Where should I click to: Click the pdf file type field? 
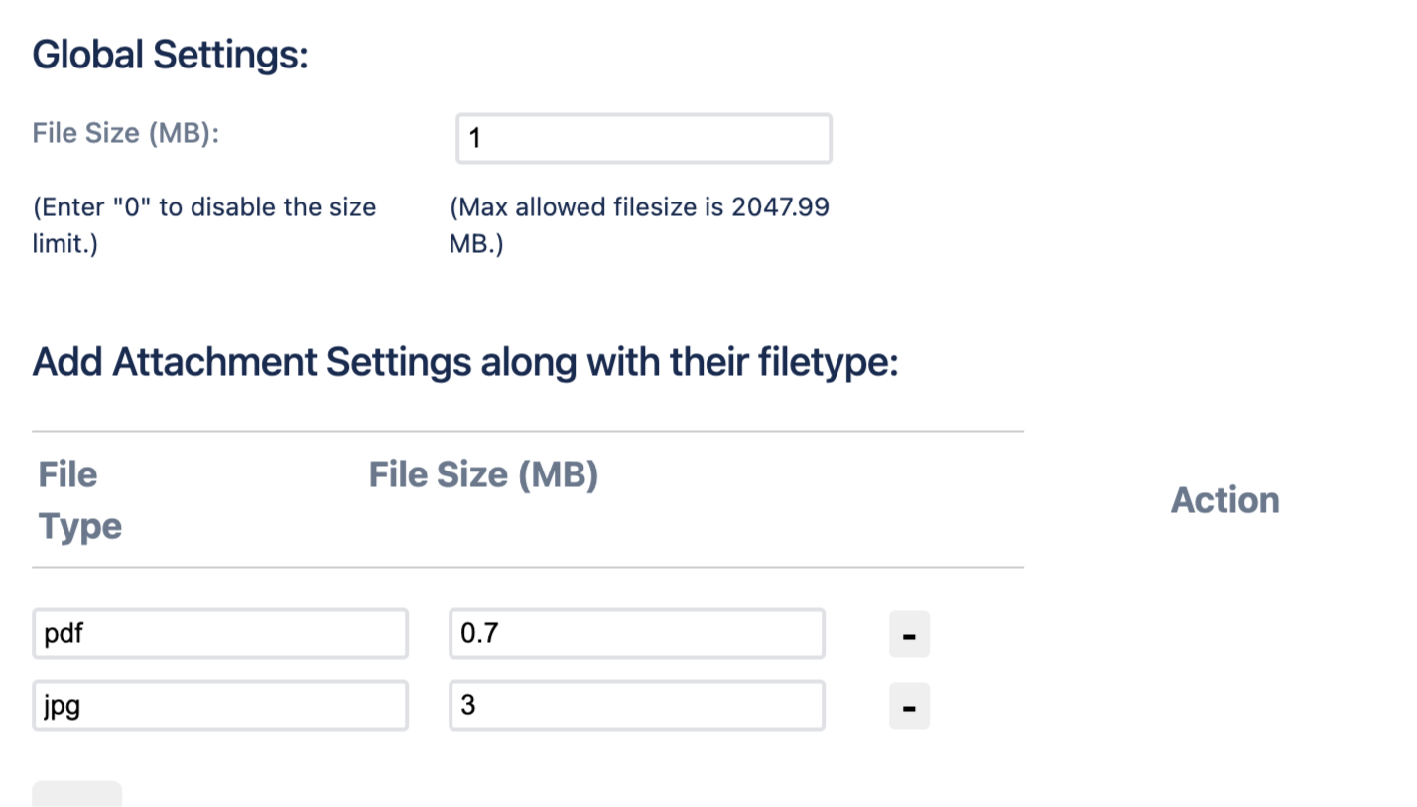click(220, 633)
